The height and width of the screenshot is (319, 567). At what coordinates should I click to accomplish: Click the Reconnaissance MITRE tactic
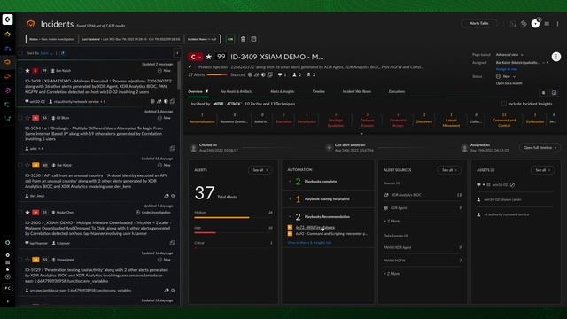(202, 120)
